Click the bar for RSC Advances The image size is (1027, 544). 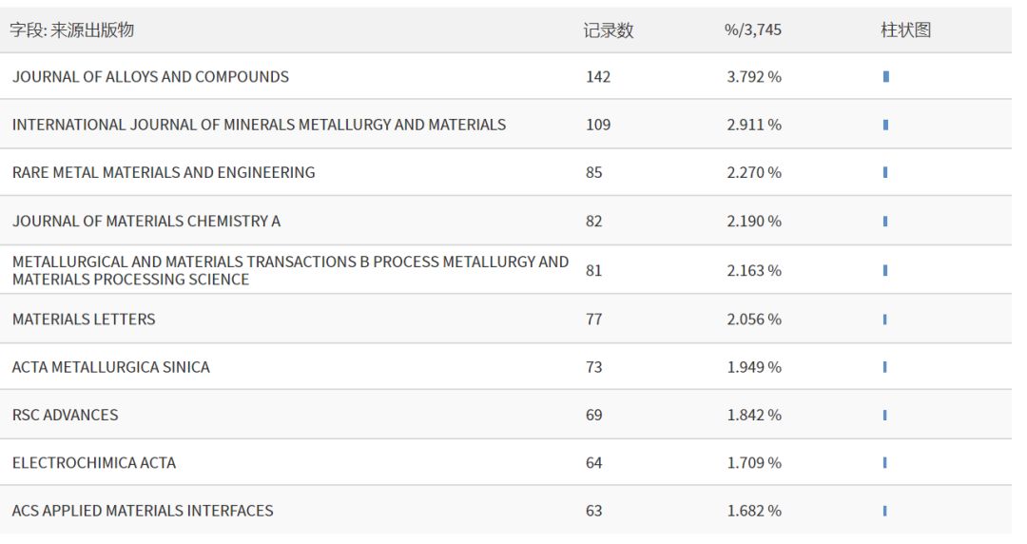(885, 415)
